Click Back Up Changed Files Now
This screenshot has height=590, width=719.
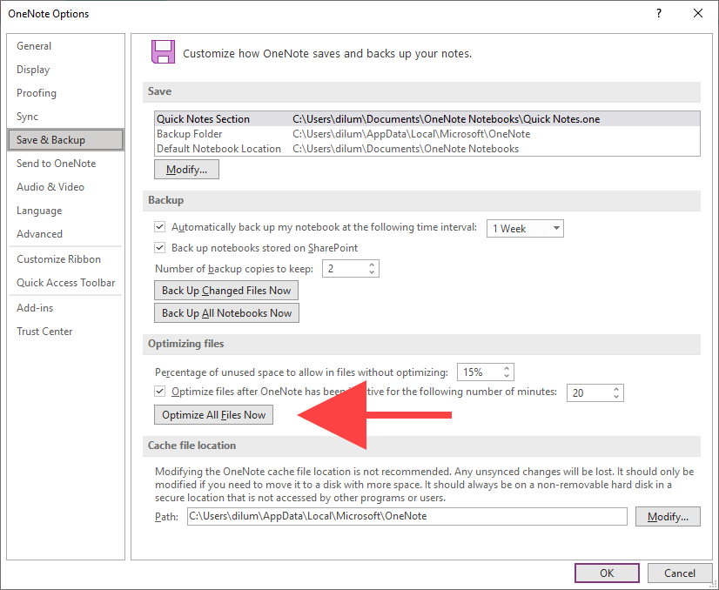pos(226,290)
